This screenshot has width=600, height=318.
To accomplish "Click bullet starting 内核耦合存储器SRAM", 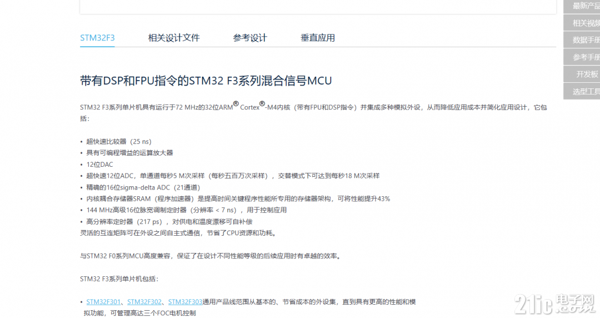I will (238, 199).
